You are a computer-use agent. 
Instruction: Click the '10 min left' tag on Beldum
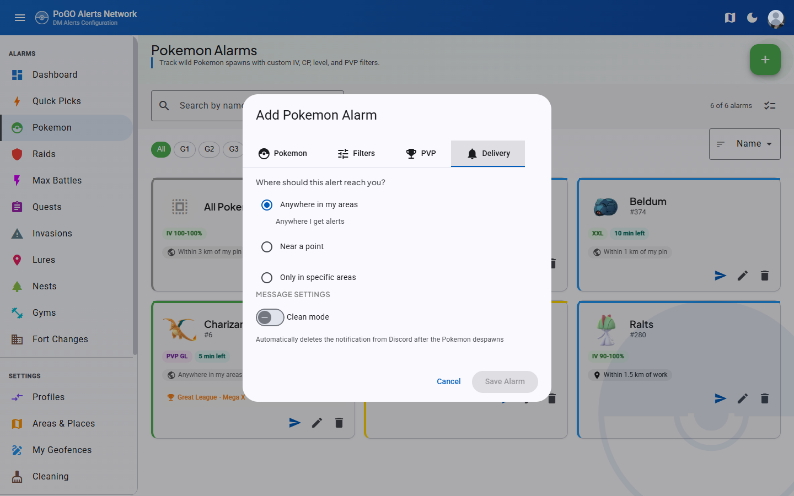pos(630,234)
